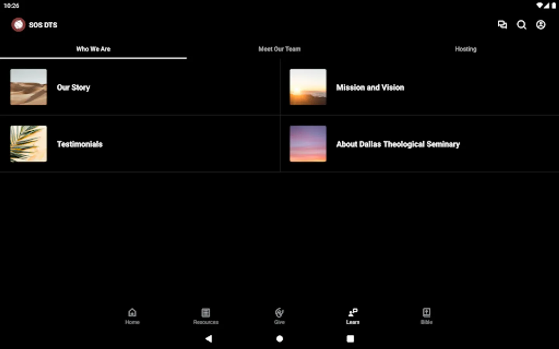This screenshot has height=349, width=559.
Task: Open the search icon in the top bar
Action: [x=522, y=25]
